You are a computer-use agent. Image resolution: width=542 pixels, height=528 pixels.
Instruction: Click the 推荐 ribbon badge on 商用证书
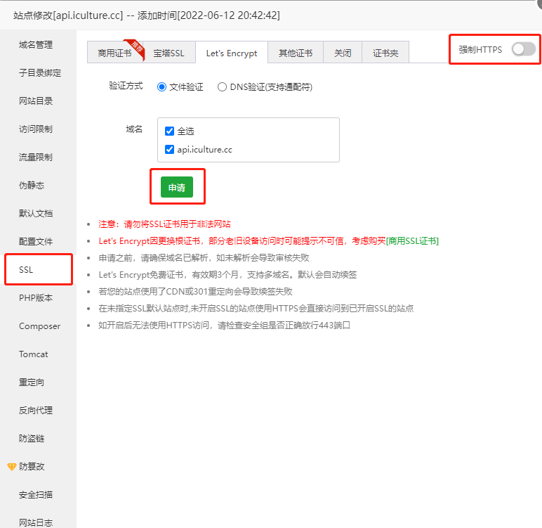(135, 46)
